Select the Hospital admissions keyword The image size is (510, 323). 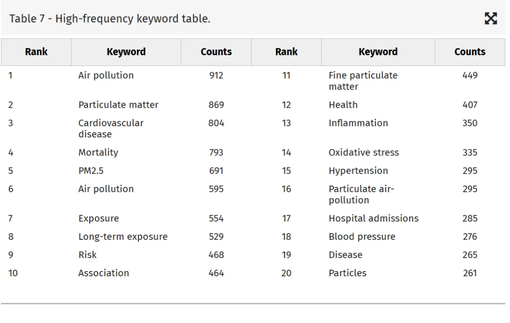point(373,219)
